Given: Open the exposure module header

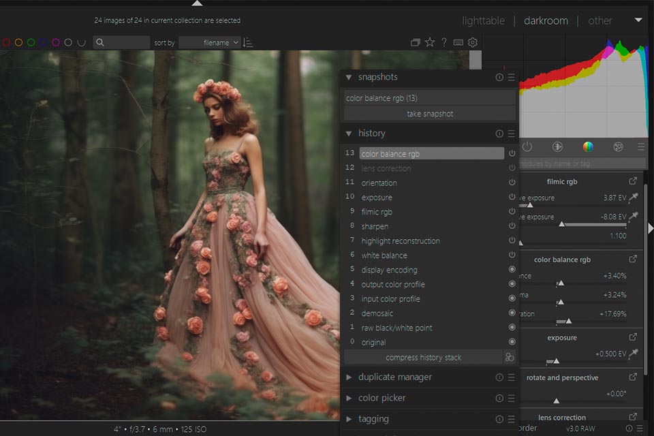Looking at the screenshot, I should pos(562,337).
